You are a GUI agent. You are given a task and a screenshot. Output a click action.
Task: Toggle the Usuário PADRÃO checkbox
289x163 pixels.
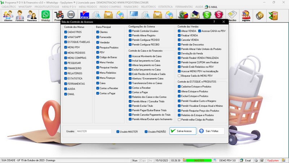click(x=146, y=132)
